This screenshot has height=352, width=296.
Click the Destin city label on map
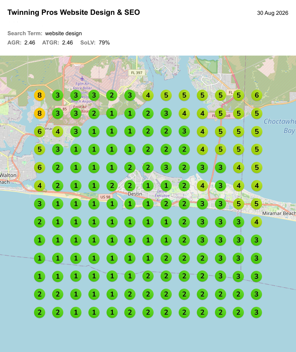coord(135,194)
